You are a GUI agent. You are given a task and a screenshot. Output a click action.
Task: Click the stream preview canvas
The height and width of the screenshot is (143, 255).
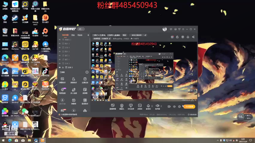(144, 71)
